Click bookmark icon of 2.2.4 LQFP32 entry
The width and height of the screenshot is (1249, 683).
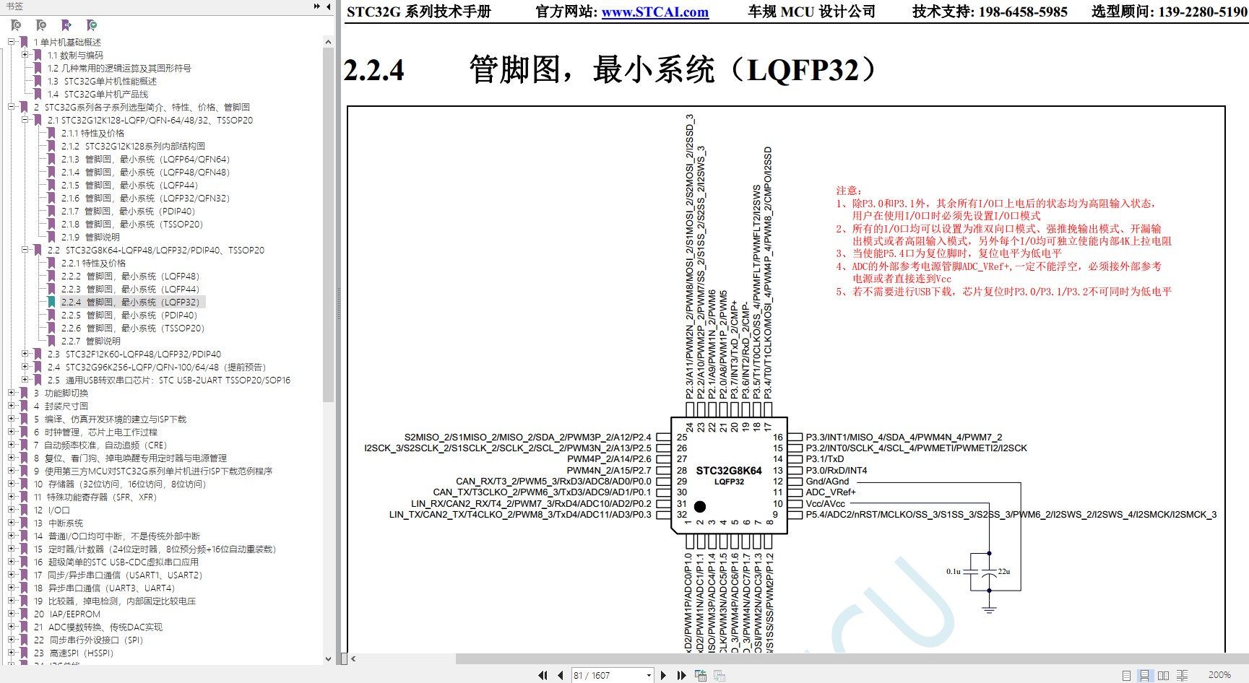(51, 303)
